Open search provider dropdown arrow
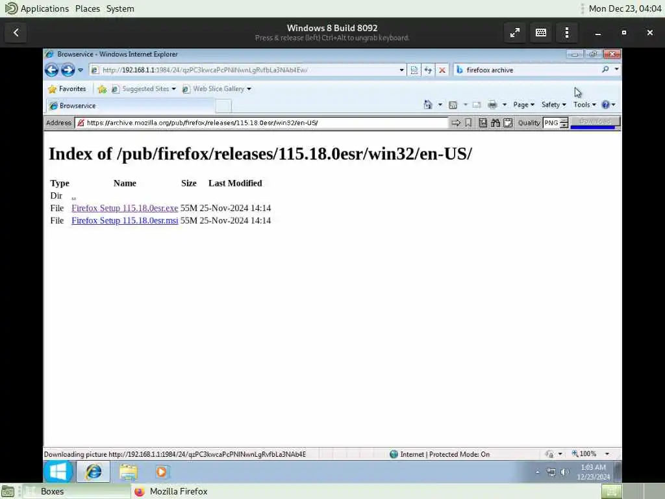665x499 pixels. [617, 69]
